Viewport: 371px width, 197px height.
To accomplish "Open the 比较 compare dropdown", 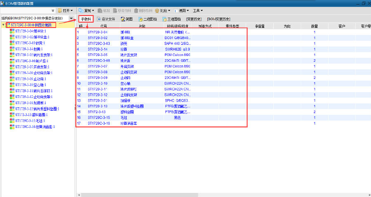I will (163, 11).
